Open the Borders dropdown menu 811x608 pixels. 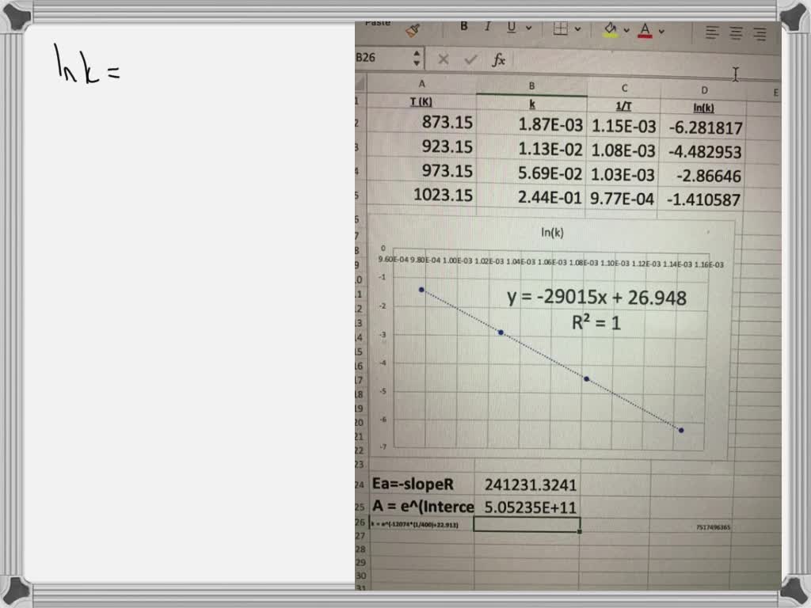tap(577, 30)
